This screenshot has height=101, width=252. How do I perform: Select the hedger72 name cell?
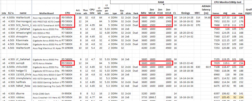pyautogui.click(x=21, y=71)
